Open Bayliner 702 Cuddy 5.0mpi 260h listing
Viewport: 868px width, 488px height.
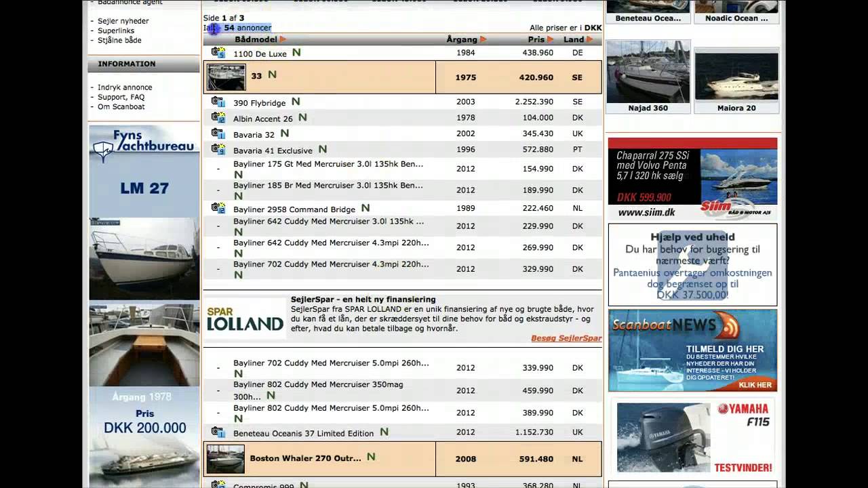[331, 363]
